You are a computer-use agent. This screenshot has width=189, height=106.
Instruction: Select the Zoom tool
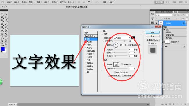(6, 44)
